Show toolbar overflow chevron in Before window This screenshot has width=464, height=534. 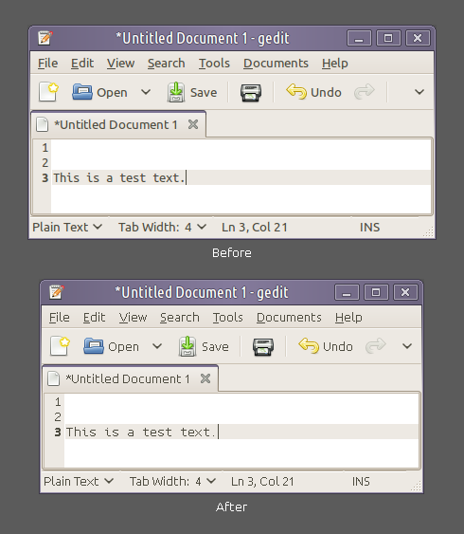pos(419,92)
